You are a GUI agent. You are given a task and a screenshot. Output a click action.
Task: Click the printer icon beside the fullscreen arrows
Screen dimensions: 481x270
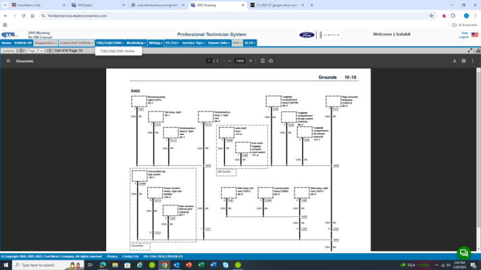tap(478, 51)
